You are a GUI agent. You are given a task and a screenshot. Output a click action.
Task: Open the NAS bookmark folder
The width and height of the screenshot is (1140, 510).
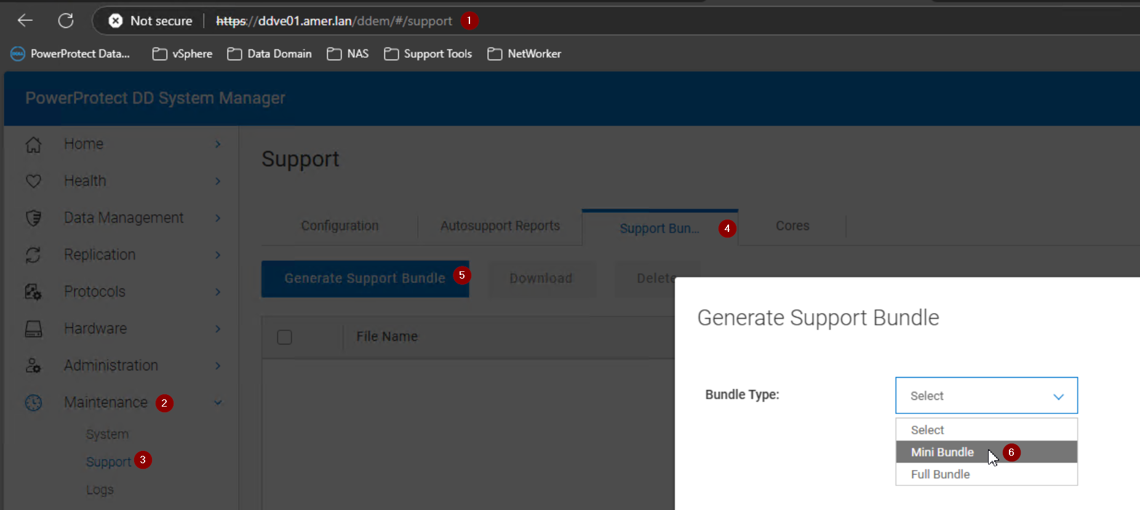point(348,54)
